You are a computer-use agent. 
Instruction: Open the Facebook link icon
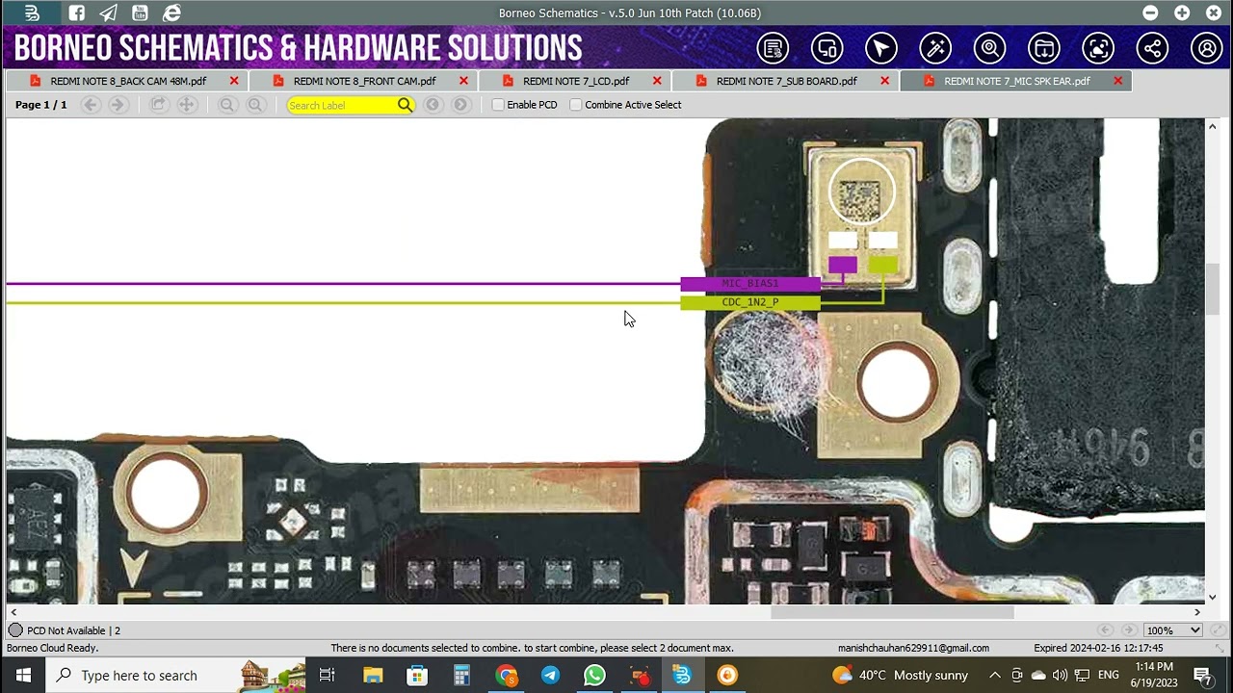(x=77, y=13)
